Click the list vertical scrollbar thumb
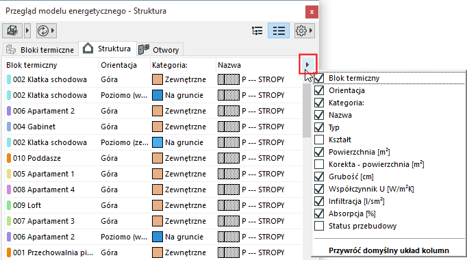 coord(307,110)
